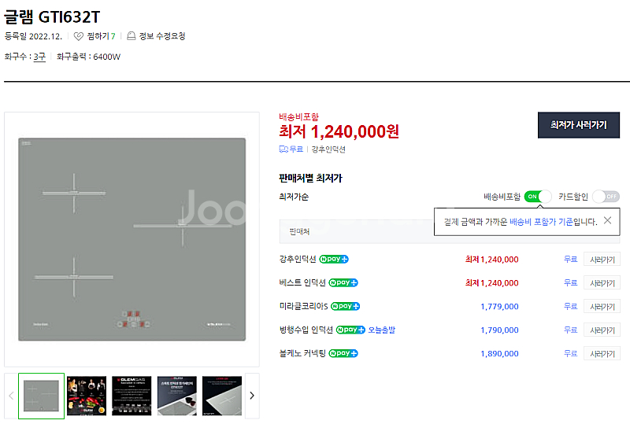Click 무료 shipping for 강추인덕션 row
630x424 pixels.
click(x=570, y=260)
